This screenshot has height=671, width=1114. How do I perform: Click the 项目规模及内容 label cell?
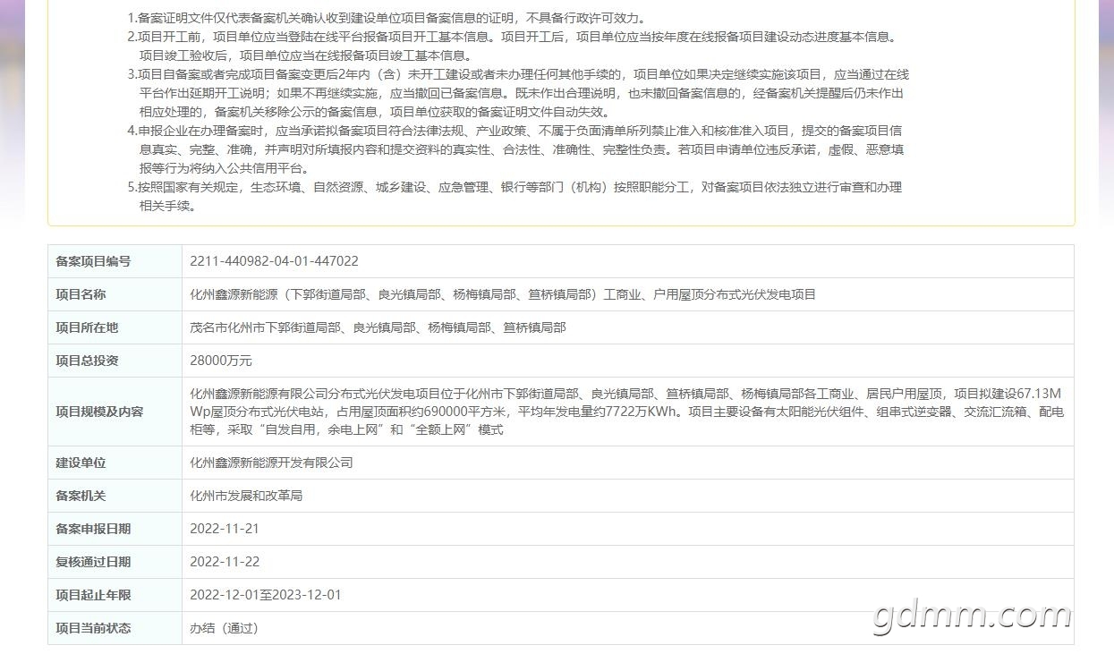click(99, 412)
